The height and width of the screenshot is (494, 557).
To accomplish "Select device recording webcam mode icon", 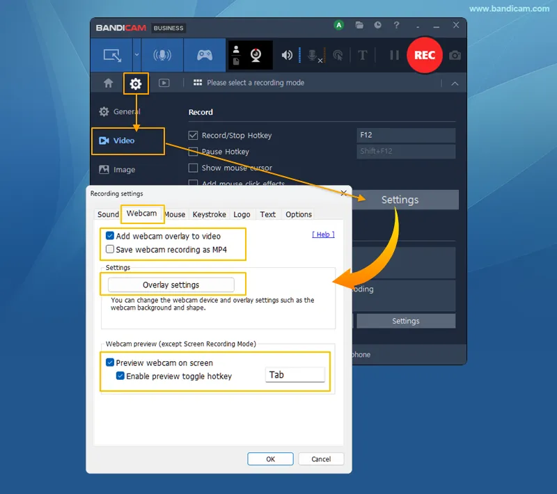I will click(256, 55).
